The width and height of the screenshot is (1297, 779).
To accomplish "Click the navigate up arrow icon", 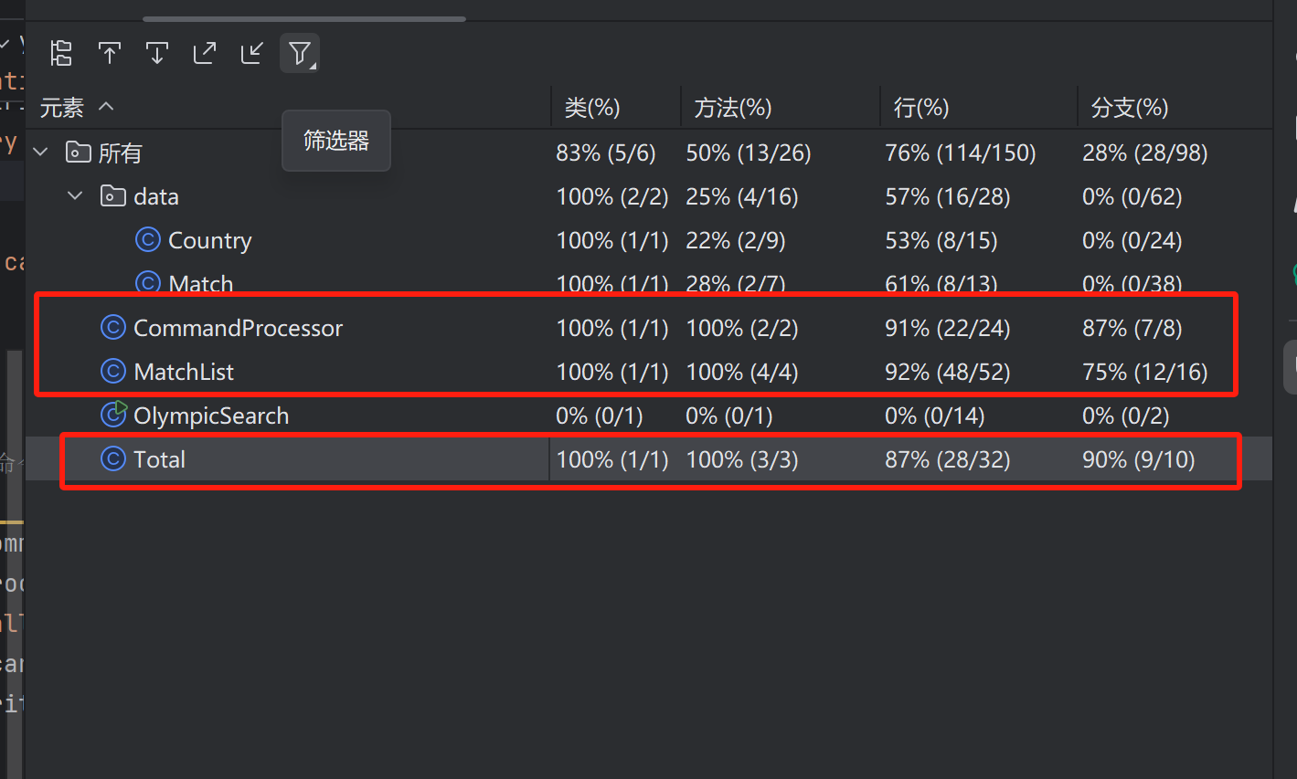I will click(110, 53).
